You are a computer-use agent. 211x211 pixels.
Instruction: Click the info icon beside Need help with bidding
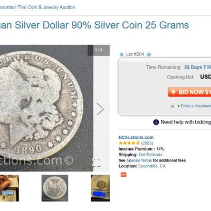point(156,122)
